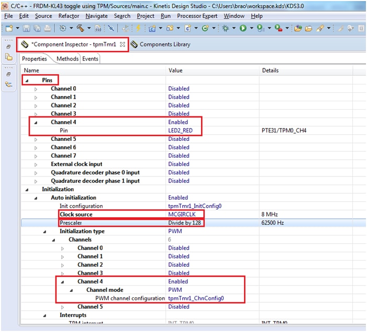The width and height of the screenshot is (367, 332).
Task: Open the Source menu
Action: (x=43, y=16)
